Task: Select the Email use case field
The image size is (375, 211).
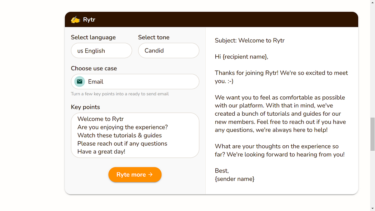Action: pos(135,81)
